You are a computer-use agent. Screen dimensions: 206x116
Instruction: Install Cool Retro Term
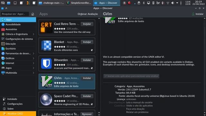pyautogui.click(x=87, y=24)
